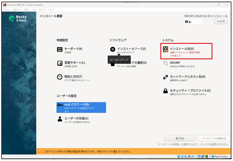Open インストール先 disk destination icon
The width and height of the screenshot is (233, 161).
click(166, 49)
